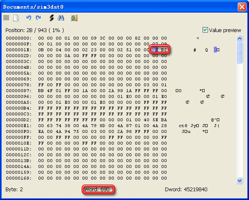Click the Dword: 45219840 status value

pyautogui.click(x=186, y=189)
